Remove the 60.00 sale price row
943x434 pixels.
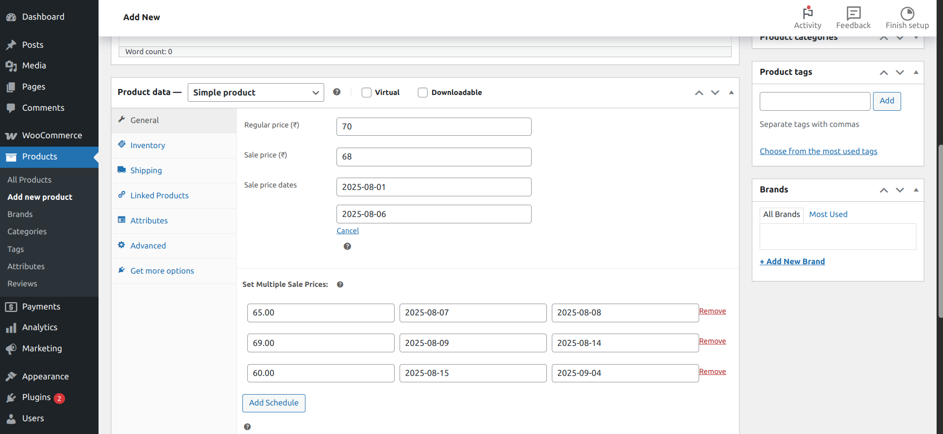point(712,372)
